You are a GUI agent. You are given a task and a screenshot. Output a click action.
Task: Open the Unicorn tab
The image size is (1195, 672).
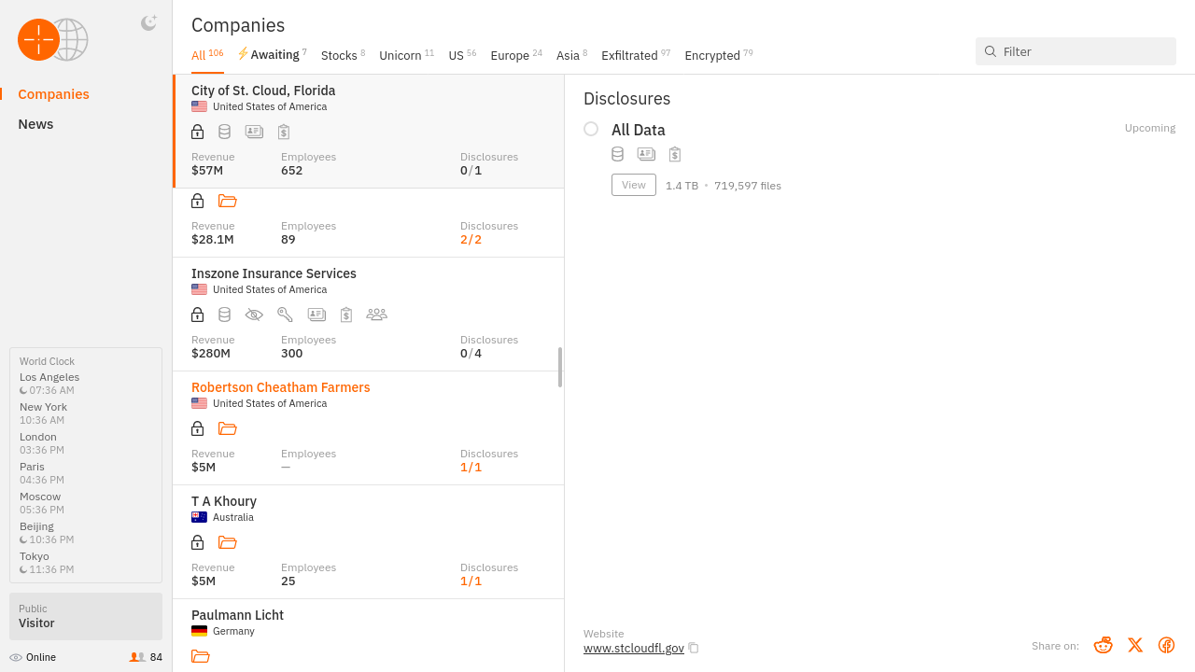click(401, 56)
